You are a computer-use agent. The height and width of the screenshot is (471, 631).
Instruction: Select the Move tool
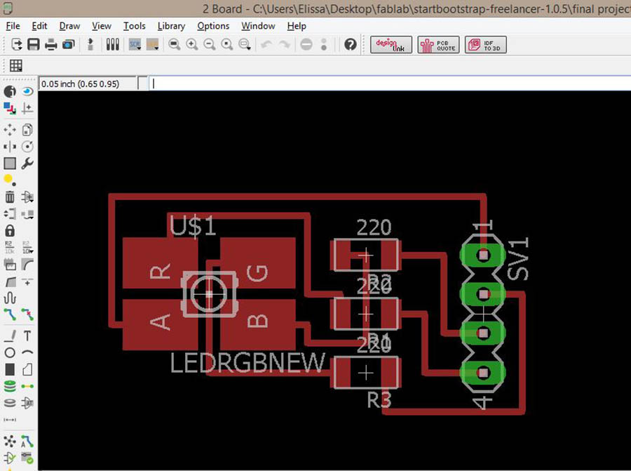(10, 130)
